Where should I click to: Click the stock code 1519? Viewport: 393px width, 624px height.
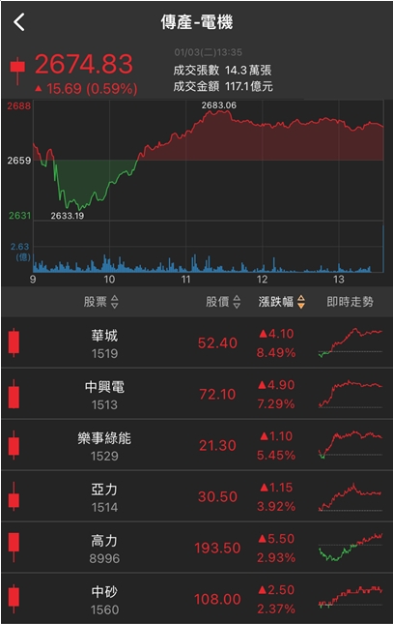tap(104, 353)
